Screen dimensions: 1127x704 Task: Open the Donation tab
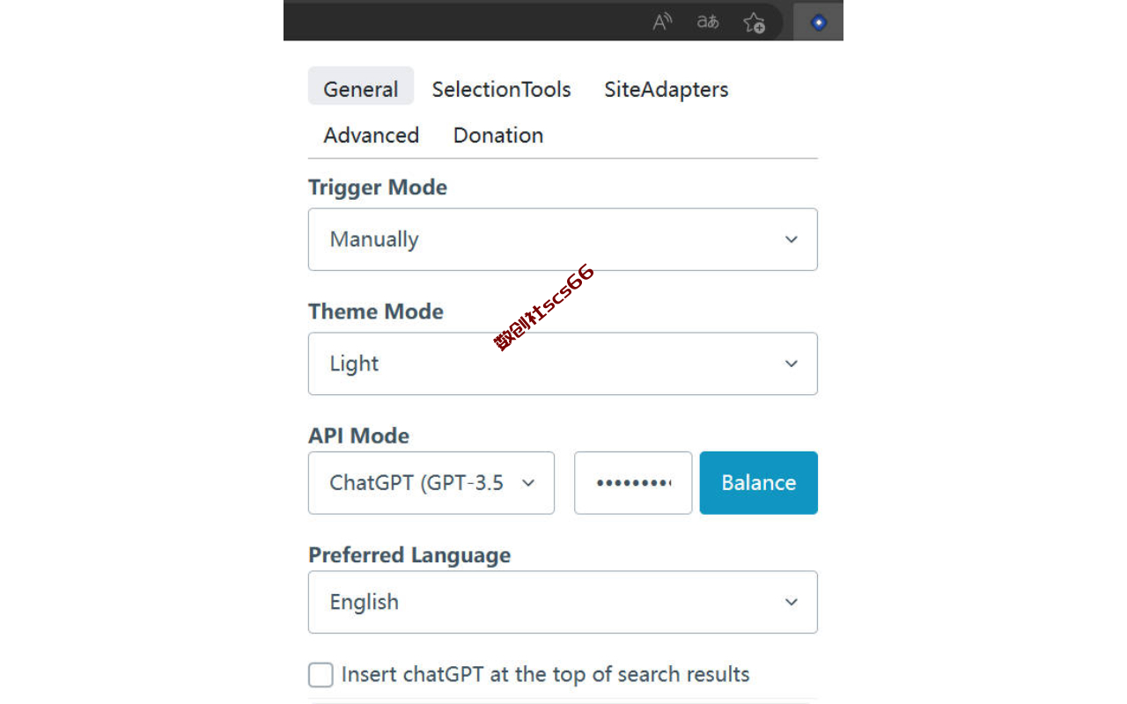[498, 136]
